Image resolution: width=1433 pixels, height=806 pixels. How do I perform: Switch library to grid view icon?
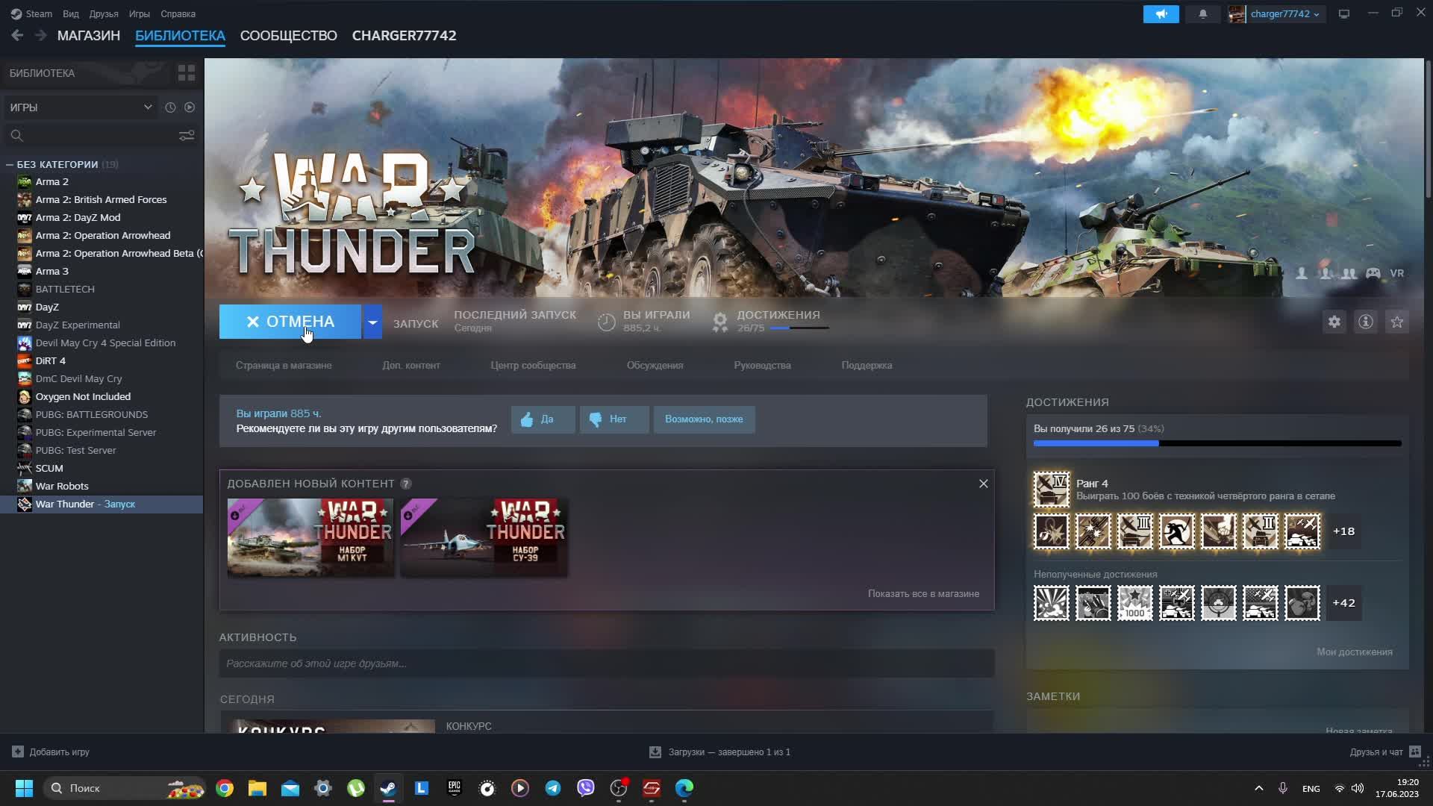(x=186, y=73)
